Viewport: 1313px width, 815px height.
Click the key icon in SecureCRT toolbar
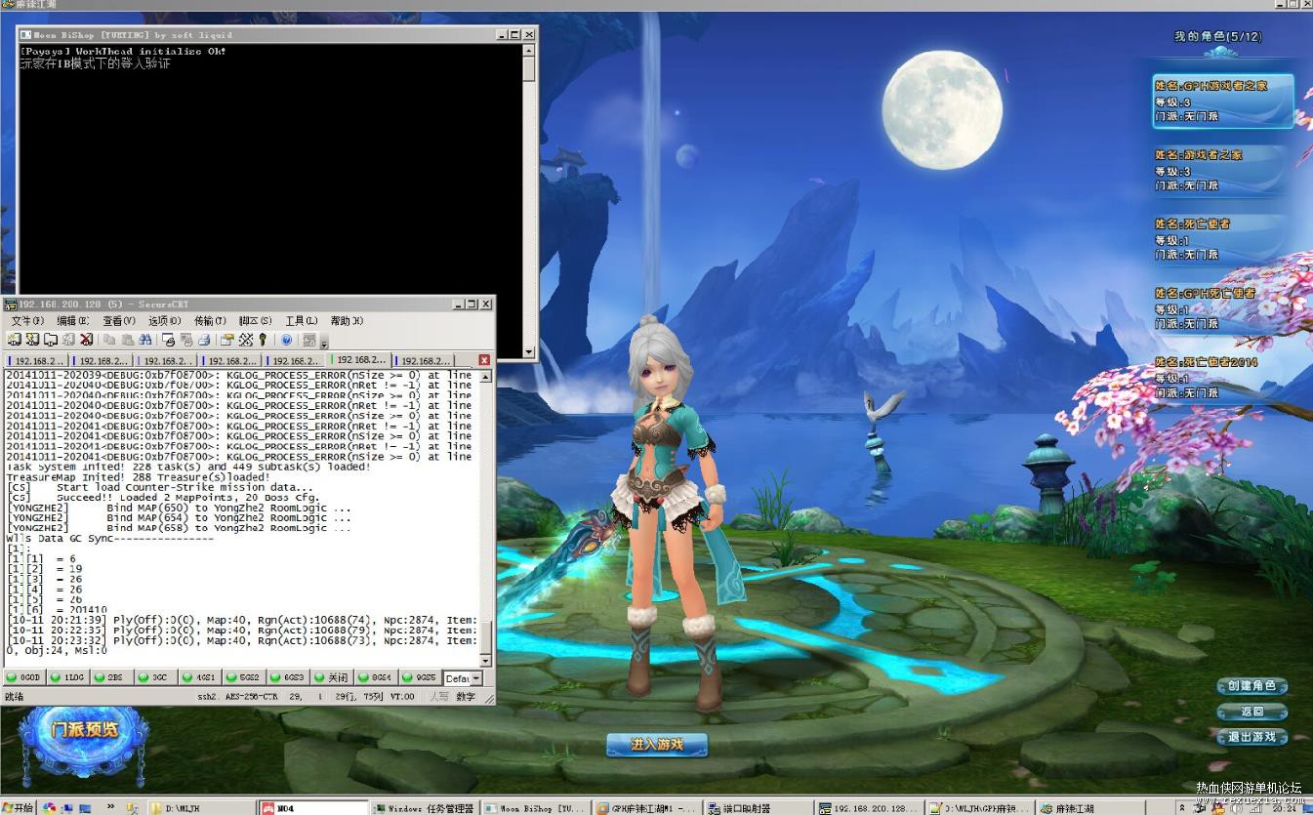click(263, 340)
